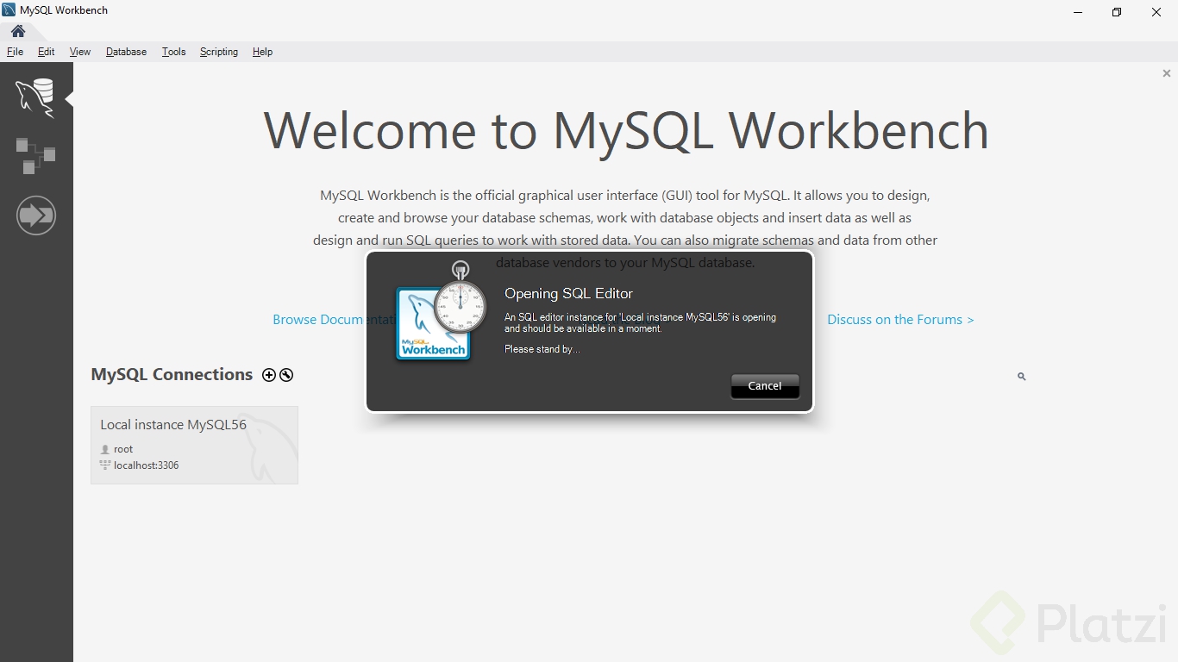
Task: Click the MySQL Workbench app icon in title bar
Action: coord(9,11)
